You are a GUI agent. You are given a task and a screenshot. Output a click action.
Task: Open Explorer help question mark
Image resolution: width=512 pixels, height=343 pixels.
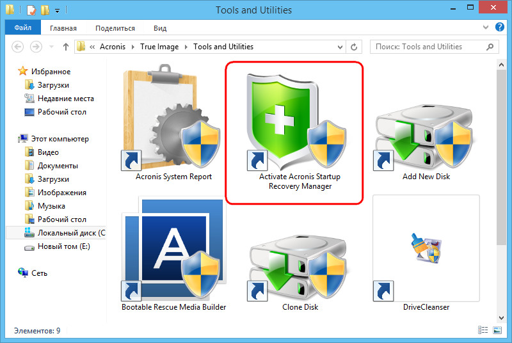tap(500, 27)
